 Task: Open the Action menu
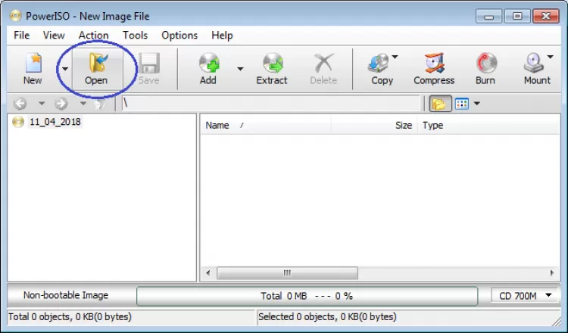pos(93,36)
